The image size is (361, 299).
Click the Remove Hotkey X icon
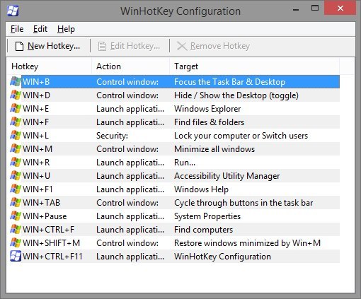182,46
